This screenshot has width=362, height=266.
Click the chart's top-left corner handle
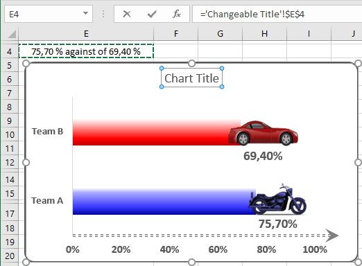click(x=26, y=63)
